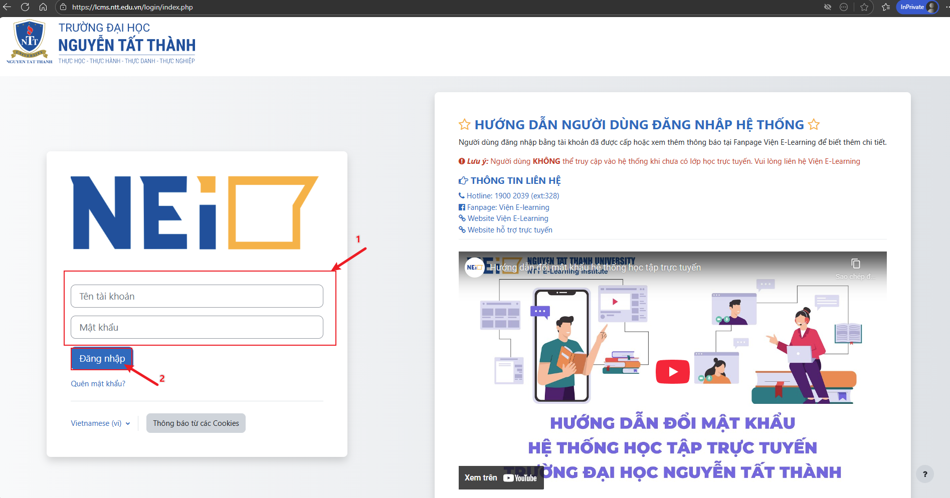Click Xem trên YouTube button
The image size is (950, 498).
[x=501, y=478]
